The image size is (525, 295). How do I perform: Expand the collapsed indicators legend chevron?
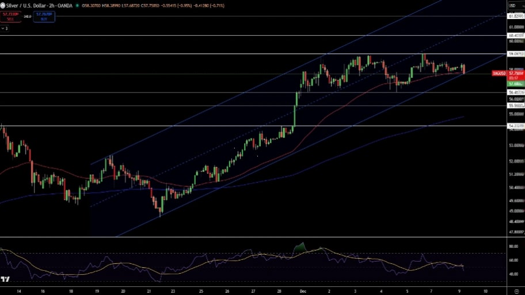point(5,28)
